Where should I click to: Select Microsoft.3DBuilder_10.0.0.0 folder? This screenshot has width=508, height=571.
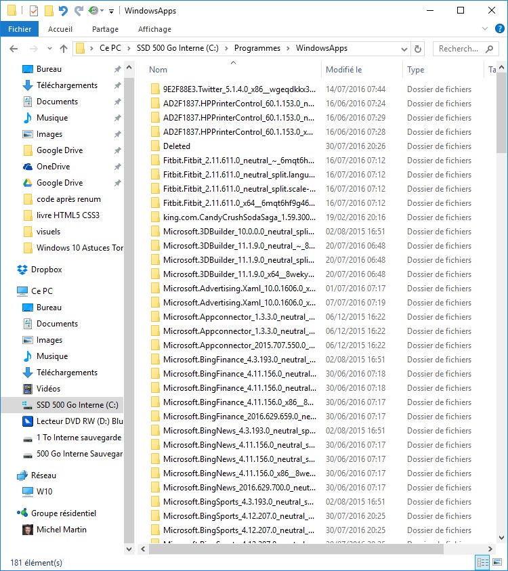(x=238, y=231)
